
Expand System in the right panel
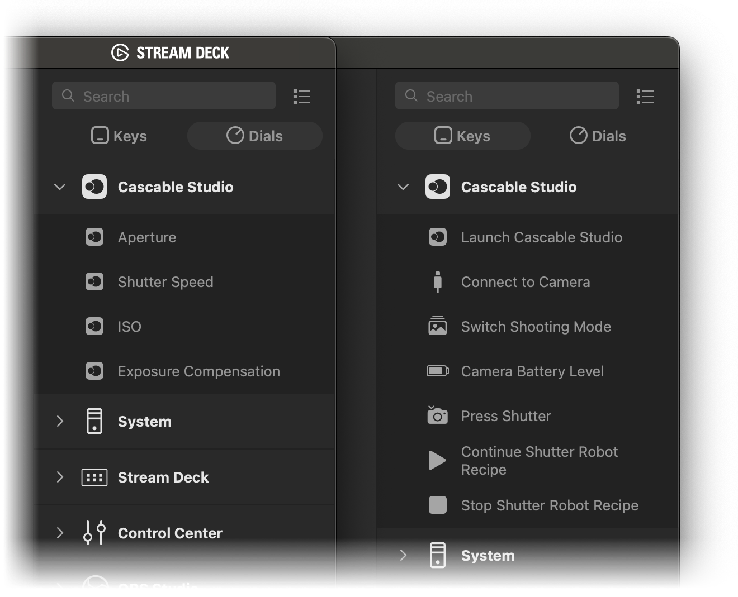403,555
